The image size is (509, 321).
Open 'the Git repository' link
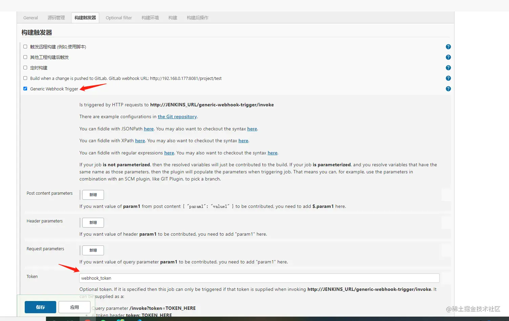click(177, 116)
